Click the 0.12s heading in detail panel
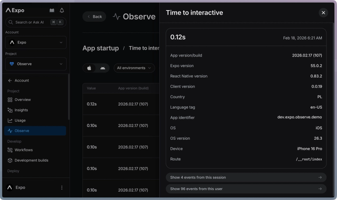 pos(178,37)
